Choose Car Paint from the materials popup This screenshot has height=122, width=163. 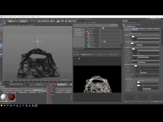point(51,89)
